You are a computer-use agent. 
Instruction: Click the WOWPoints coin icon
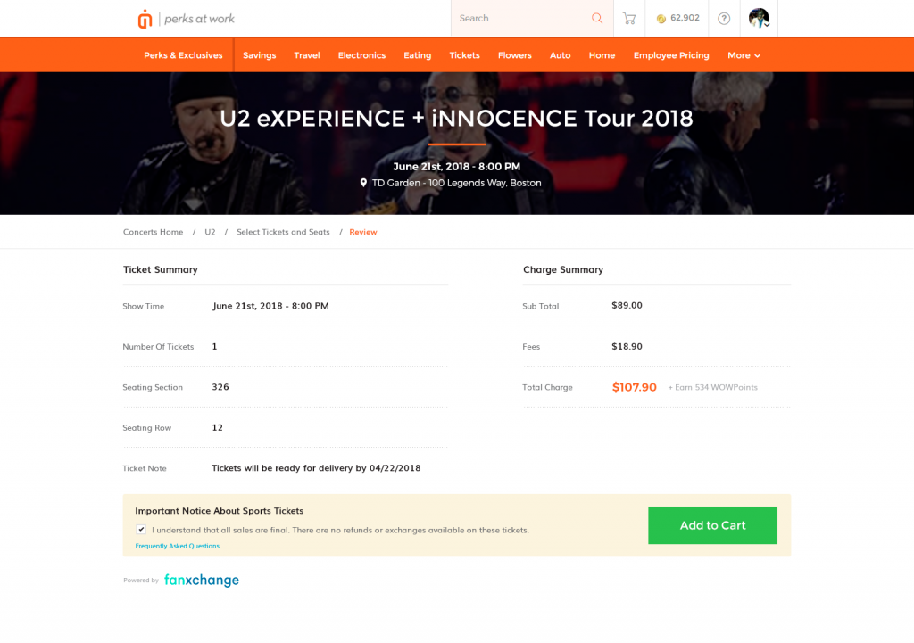click(x=661, y=19)
